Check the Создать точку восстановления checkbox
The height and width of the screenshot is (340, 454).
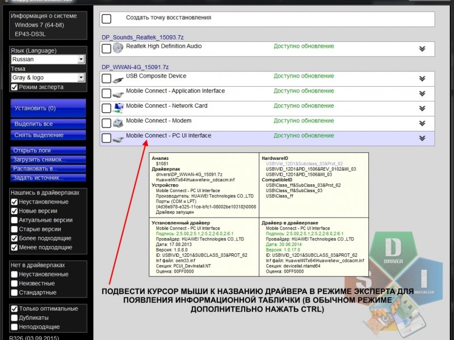106,19
